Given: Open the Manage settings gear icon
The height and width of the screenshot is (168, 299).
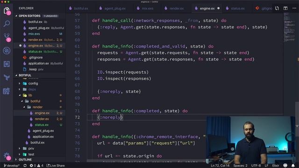Looking at the screenshot, I should click(x=7, y=156).
